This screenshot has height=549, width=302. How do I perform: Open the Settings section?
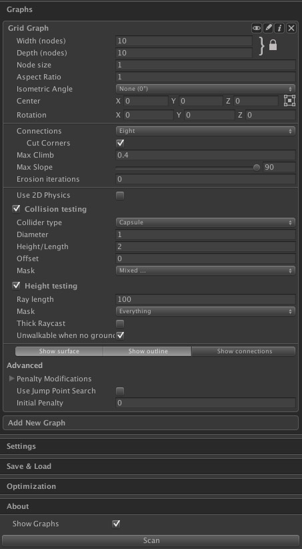click(x=151, y=446)
